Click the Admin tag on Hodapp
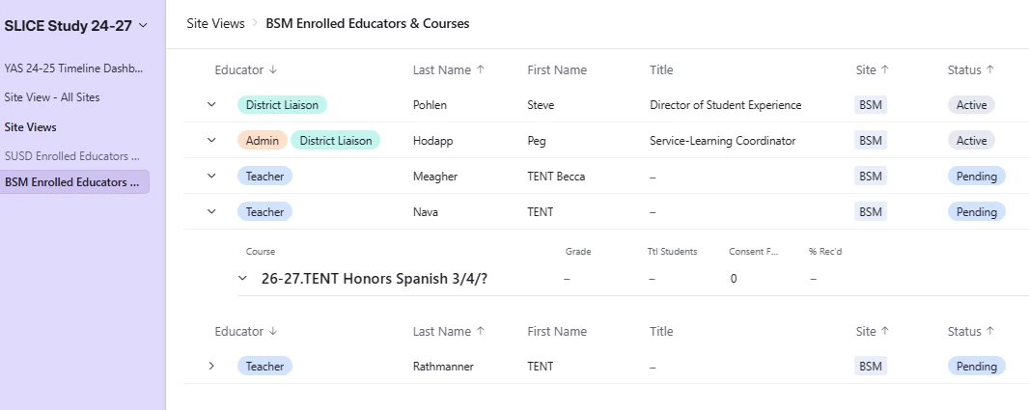 [x=263, y=141]
